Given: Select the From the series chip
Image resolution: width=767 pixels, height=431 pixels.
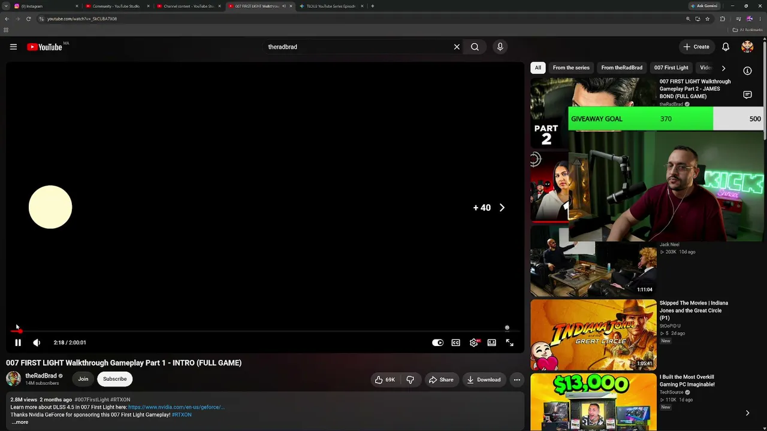Looking at the screenshot, I should (x=571, y=68).
